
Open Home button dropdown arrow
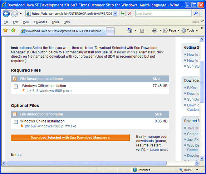pos(135,30)
